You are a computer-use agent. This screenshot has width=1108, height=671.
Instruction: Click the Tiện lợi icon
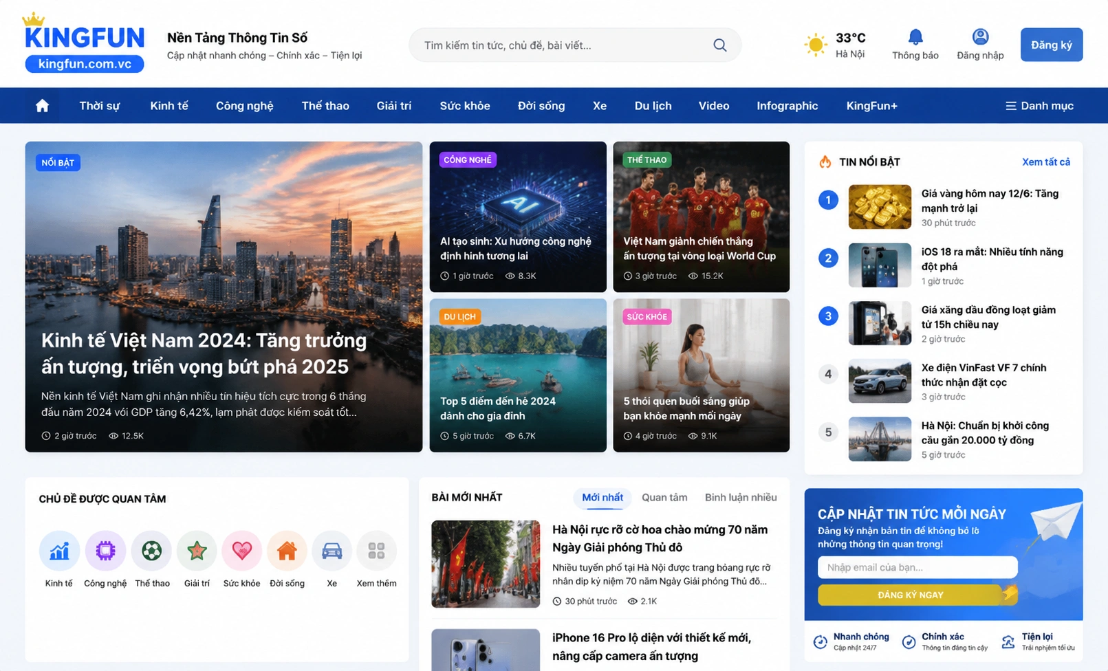(x=1008, y=642)
